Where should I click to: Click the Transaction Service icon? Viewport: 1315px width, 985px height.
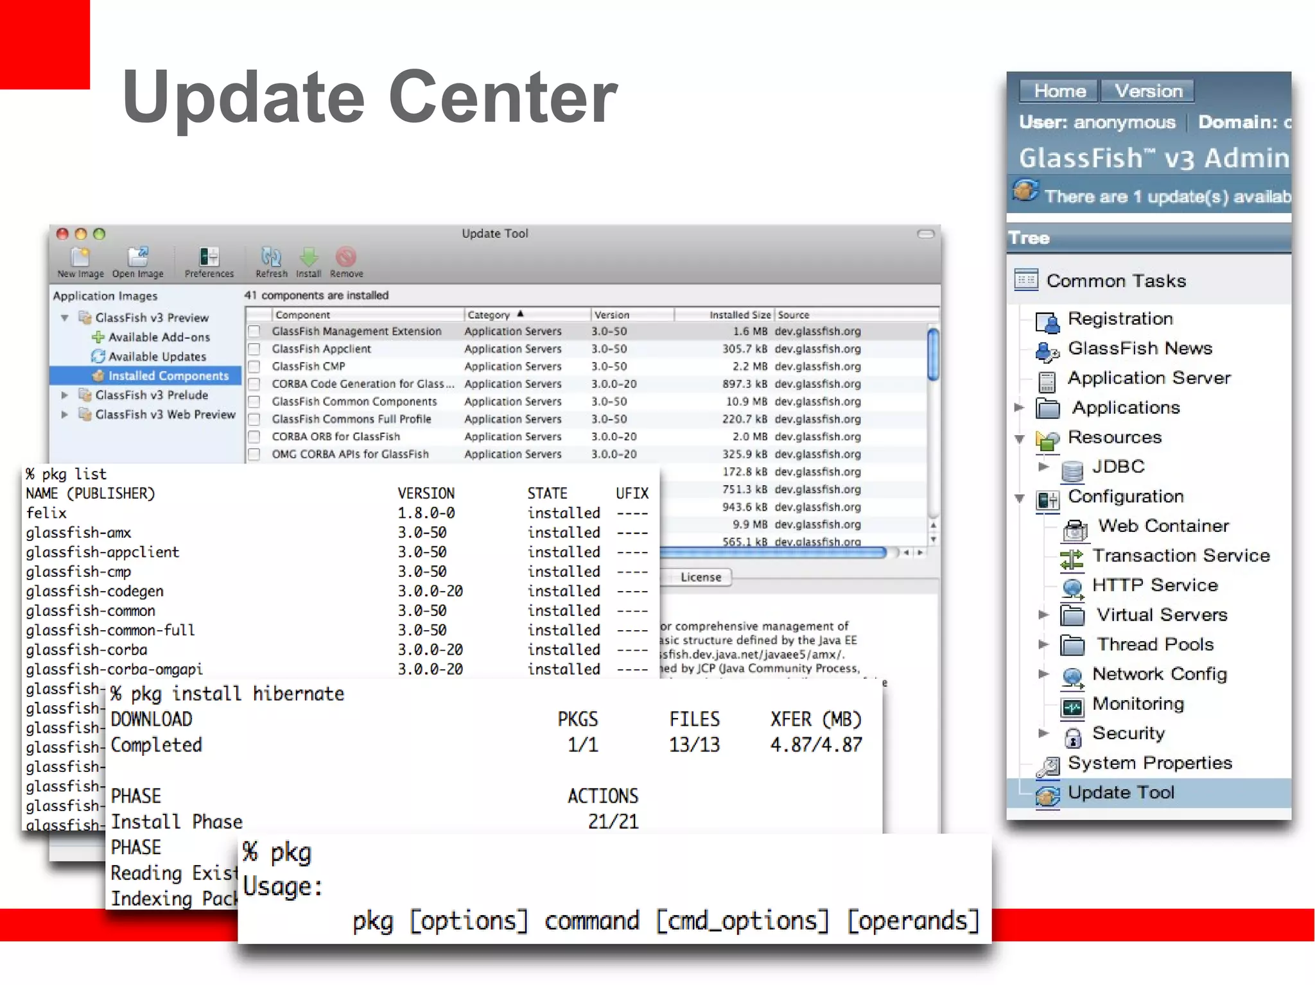(1071, 560)
